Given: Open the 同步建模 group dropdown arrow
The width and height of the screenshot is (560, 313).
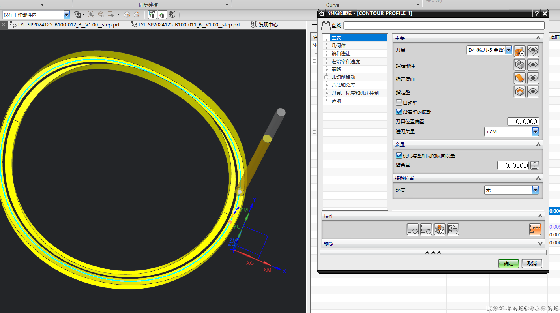Looking at the screenshot, I should pos(227,5).
